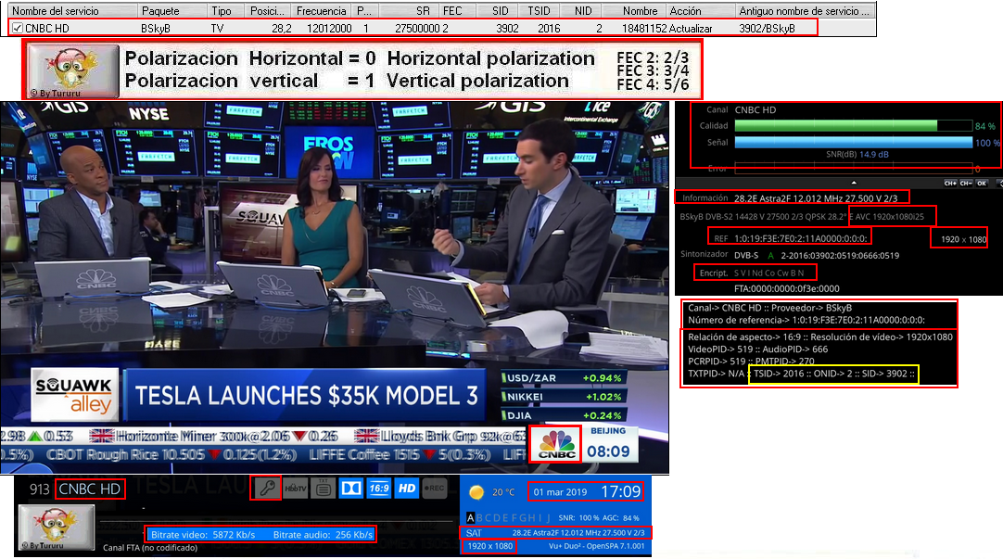1003x559 pixels.
Task: Click the 27500000 SR cell
Action: (x=417, y=28)
